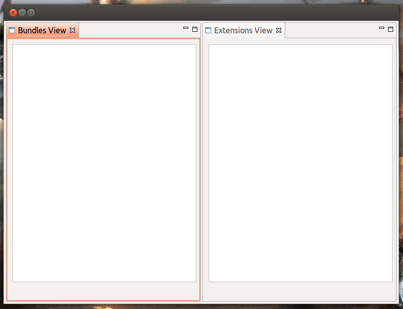Click inside the Bundles View content area
This screenshot has height=309, width=403.
point(104,163)
